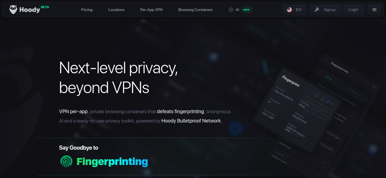Click the AI brain icon in navbar
The height and width of the screenshot is (178, 386).
tap(231, 10)
